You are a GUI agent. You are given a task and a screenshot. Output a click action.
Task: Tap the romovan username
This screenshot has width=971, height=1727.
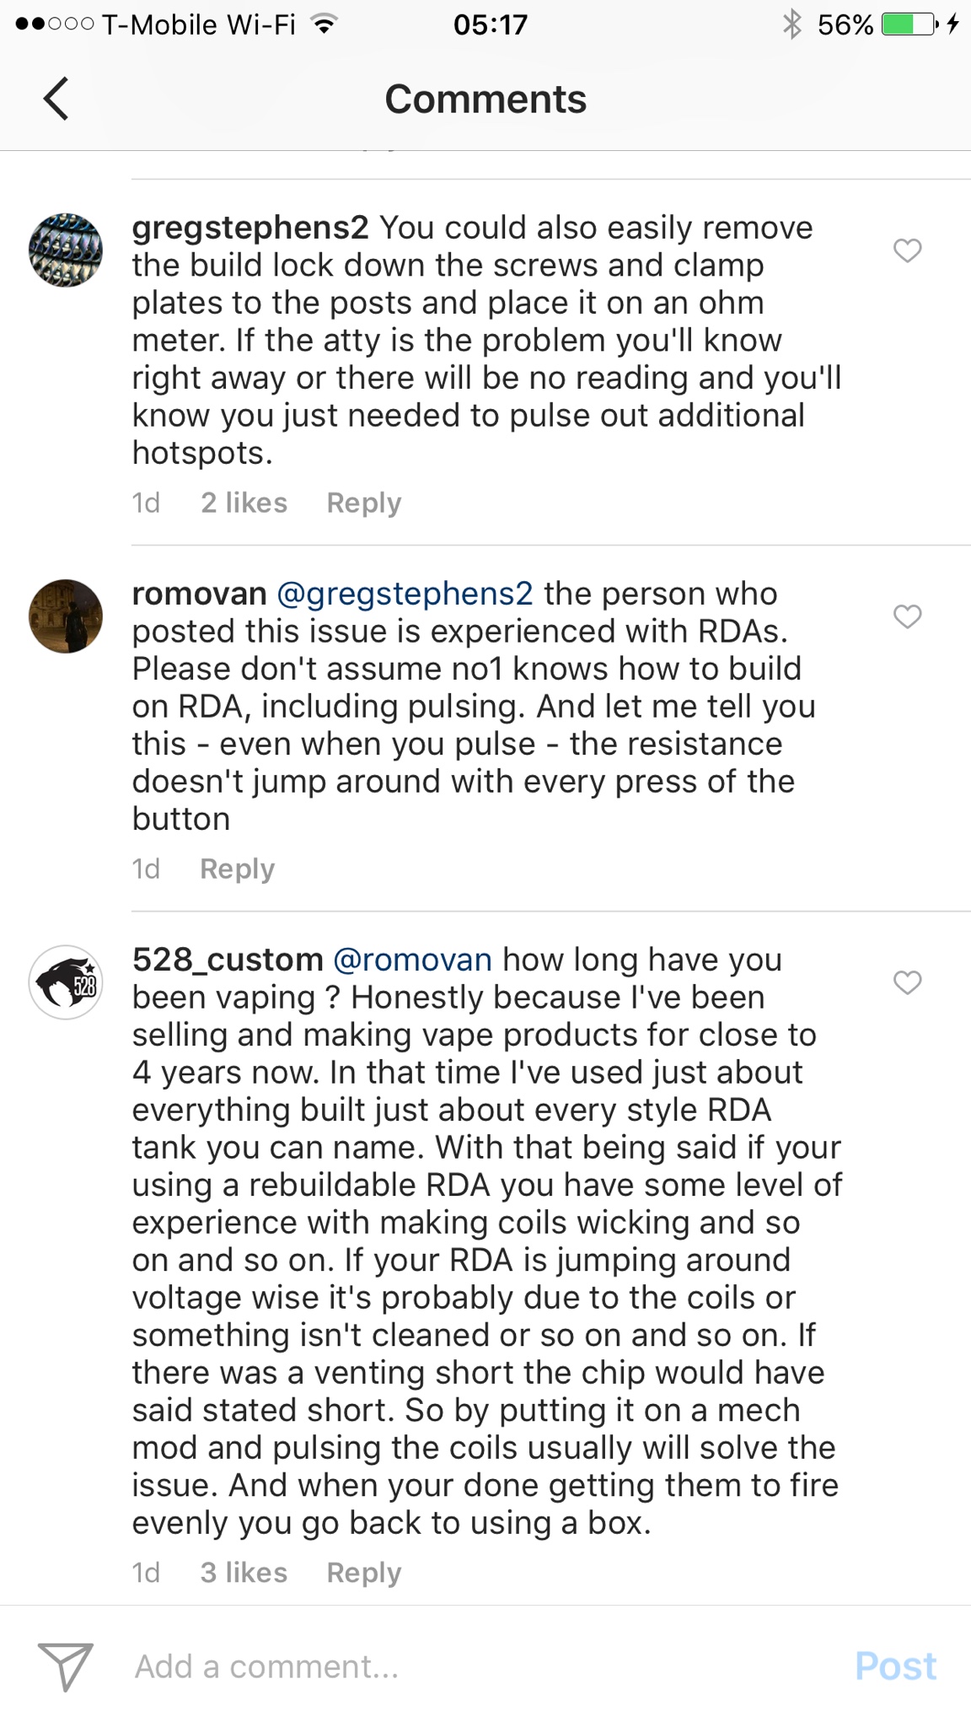click(x=199, y=594)
